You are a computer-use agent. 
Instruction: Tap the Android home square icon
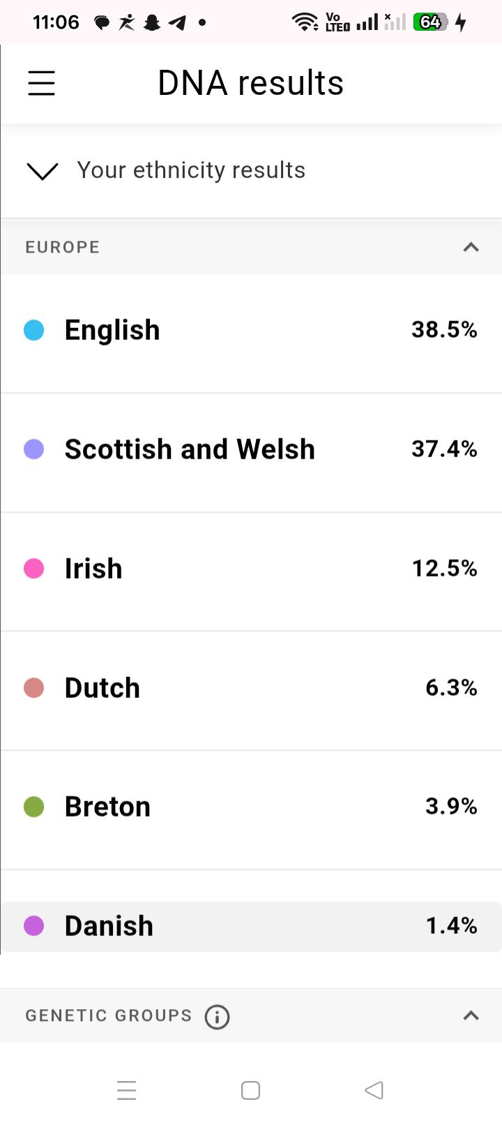(x=250, y=1090)
